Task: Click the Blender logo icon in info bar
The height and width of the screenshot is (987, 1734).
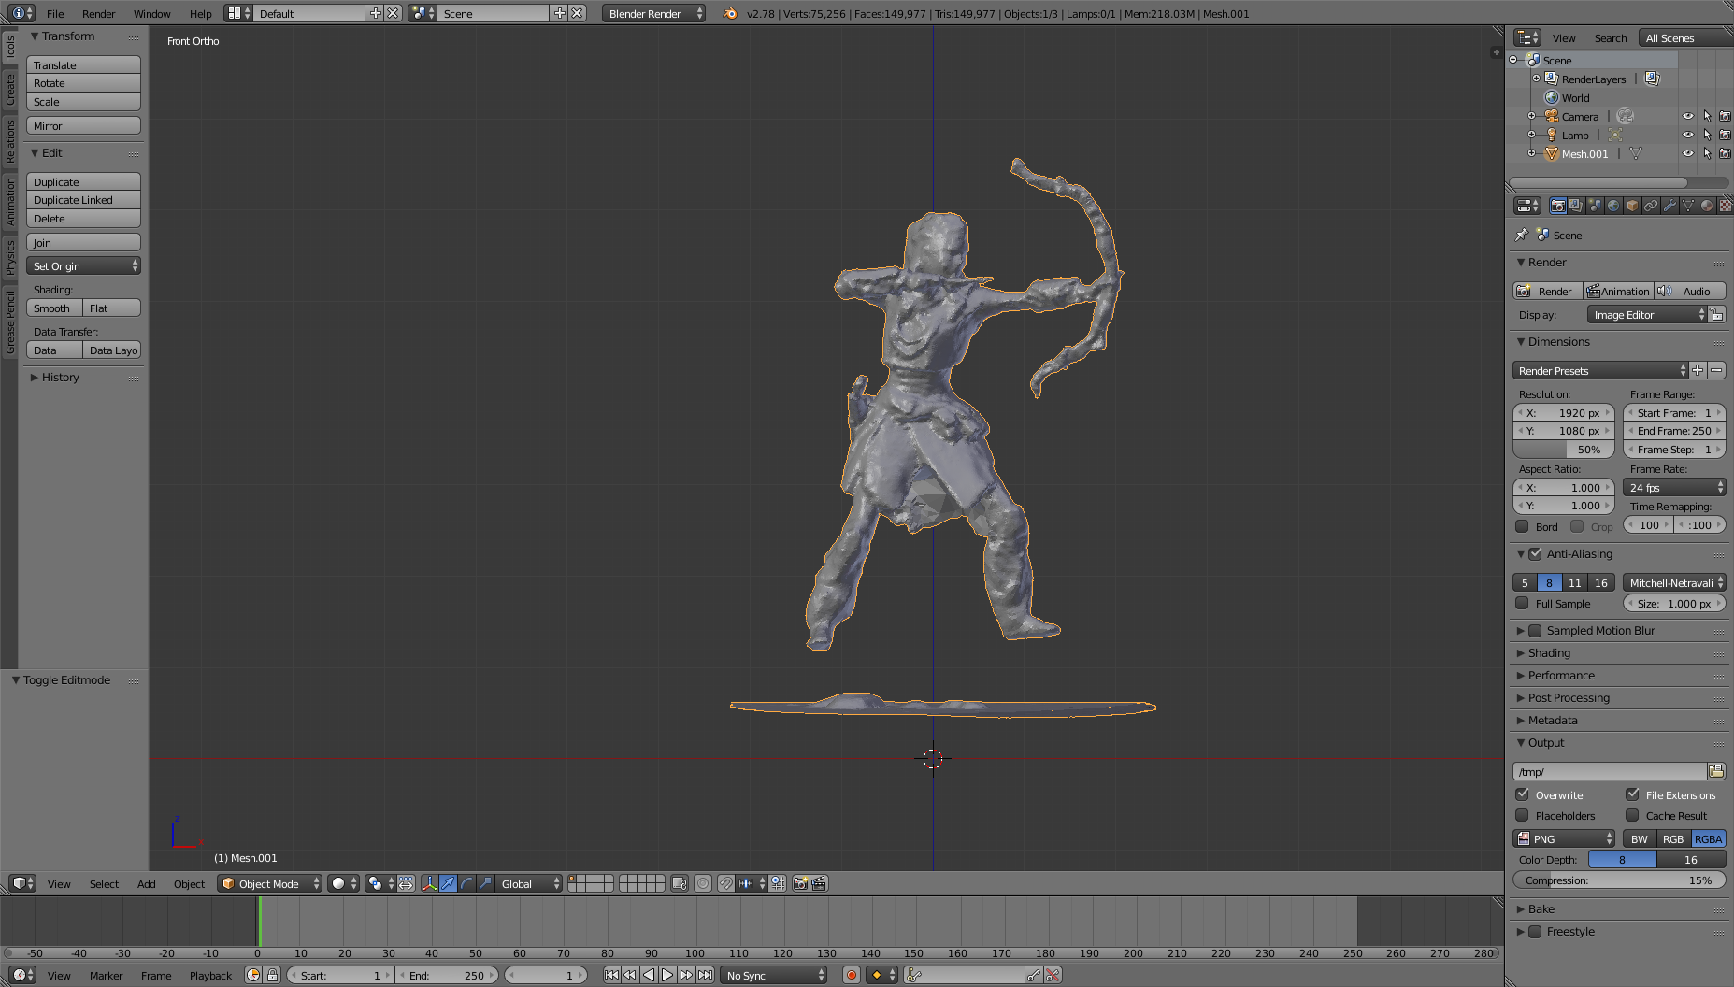Action: tap(730, 13)
